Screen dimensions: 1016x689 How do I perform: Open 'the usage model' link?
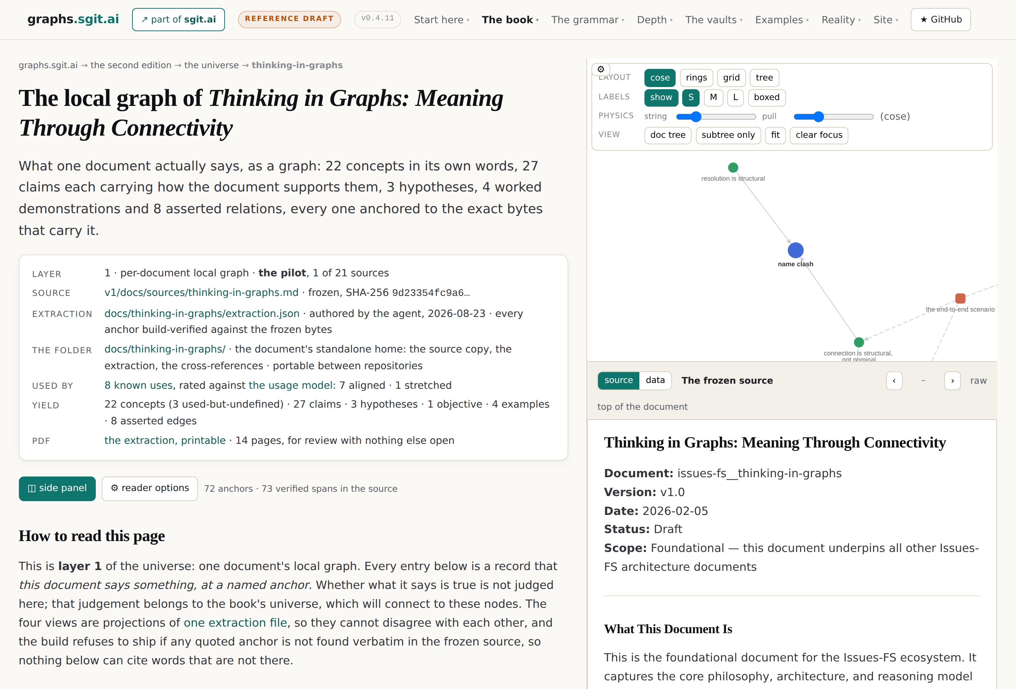[291, 385]
